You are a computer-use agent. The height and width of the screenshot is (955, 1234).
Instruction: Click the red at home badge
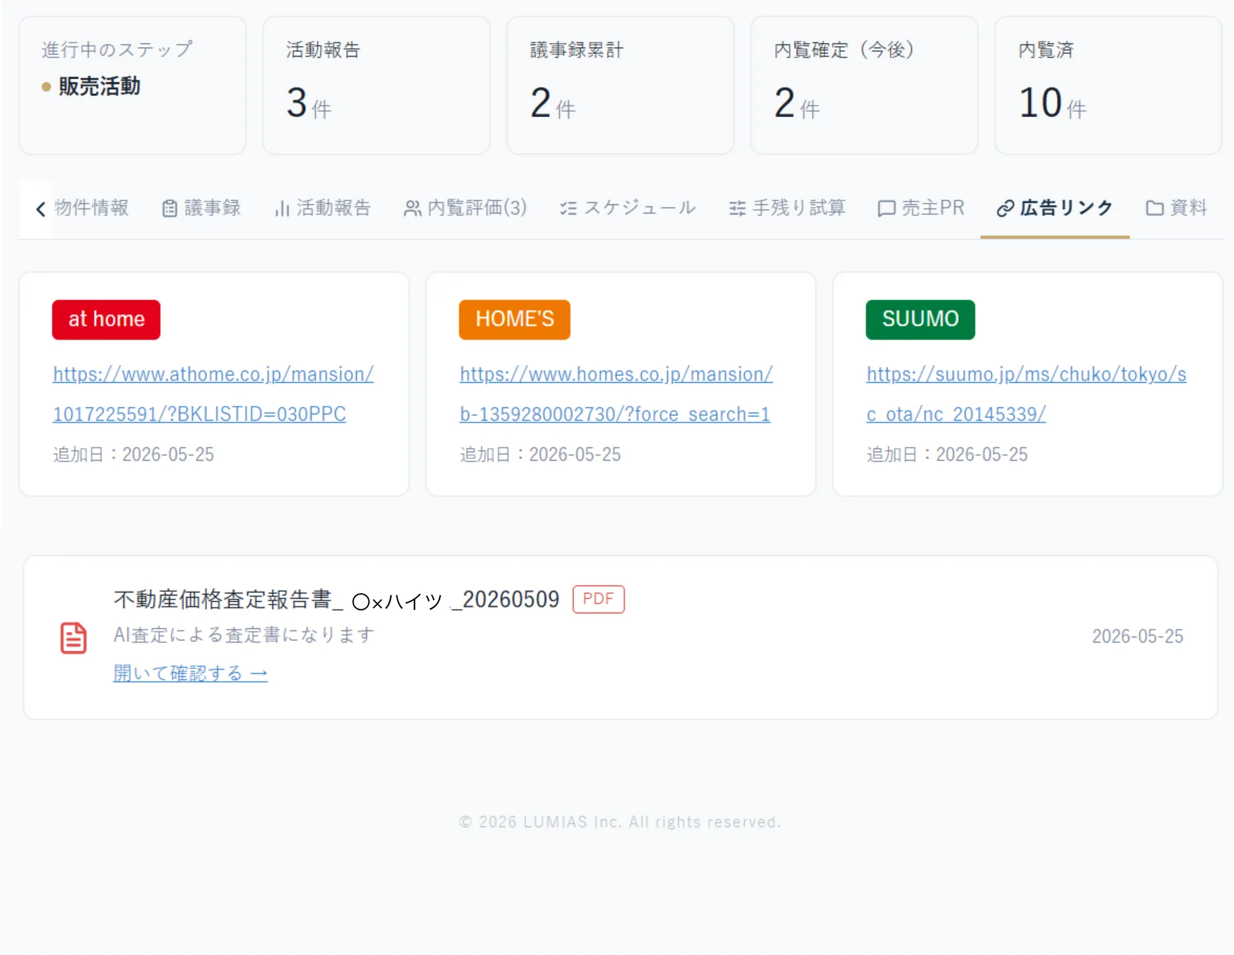(x=106, y=319)
